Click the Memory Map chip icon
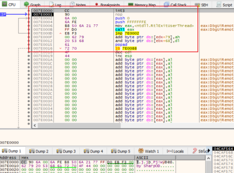 click(131, 5)
